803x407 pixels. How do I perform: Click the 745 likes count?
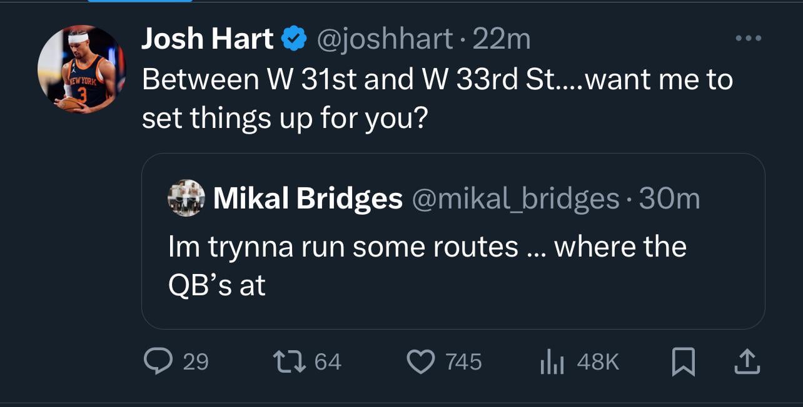point(463,362)
